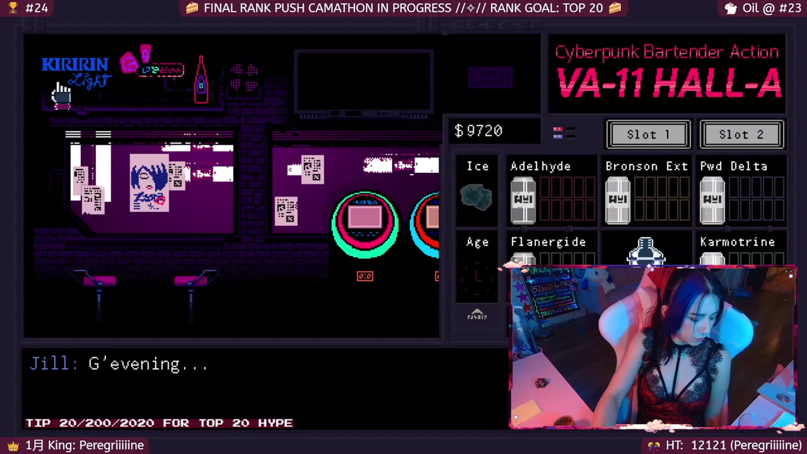Add ice with the Ice rock icon
Image resolution: width=807 pixels, height=454 pixels.
(476, 197)
